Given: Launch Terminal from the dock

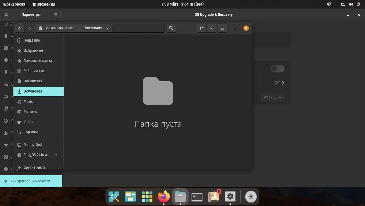Looking at the screenshot, I should [197, 197].
